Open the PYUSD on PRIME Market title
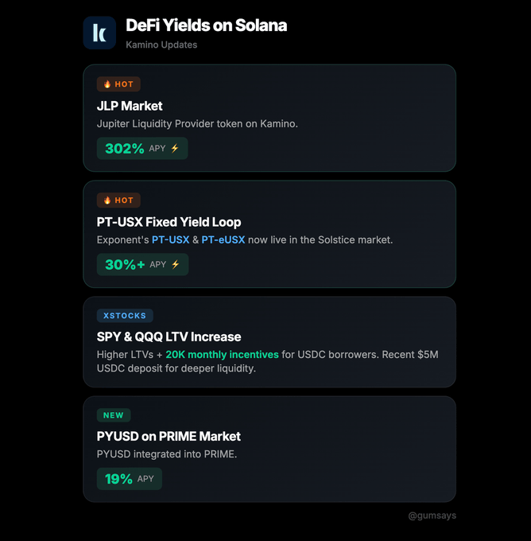Screen dimensions: 531x541 (169, 436)
